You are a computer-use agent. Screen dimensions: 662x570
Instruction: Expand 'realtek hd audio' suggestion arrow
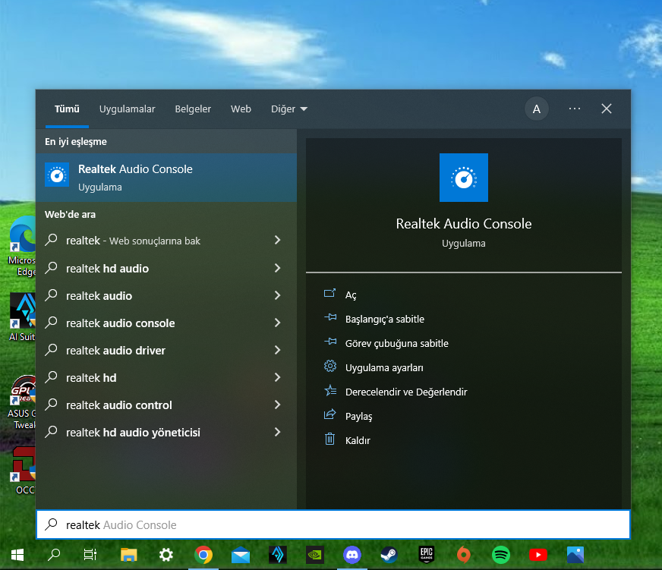[277, 268]
